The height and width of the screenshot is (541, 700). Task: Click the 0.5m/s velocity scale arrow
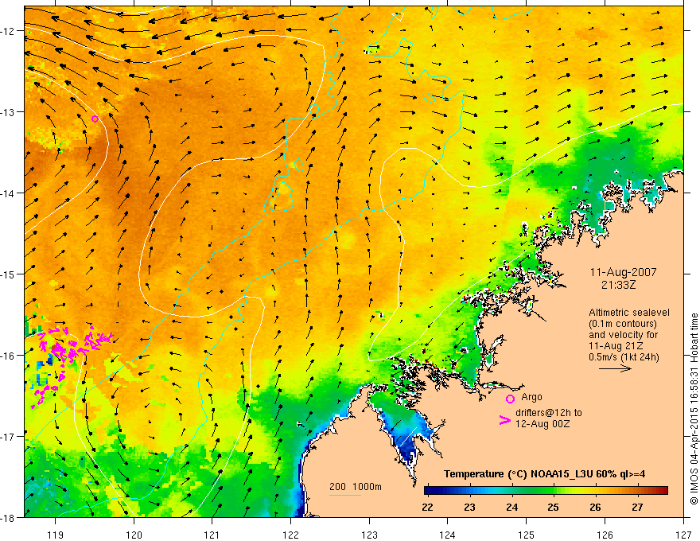[x=615, y=368]
